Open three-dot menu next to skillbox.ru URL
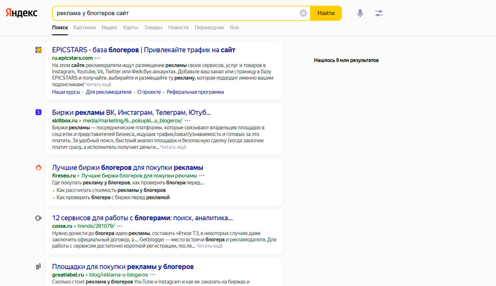This screenshot has width=496, height=286. click(x=187, y=121)
